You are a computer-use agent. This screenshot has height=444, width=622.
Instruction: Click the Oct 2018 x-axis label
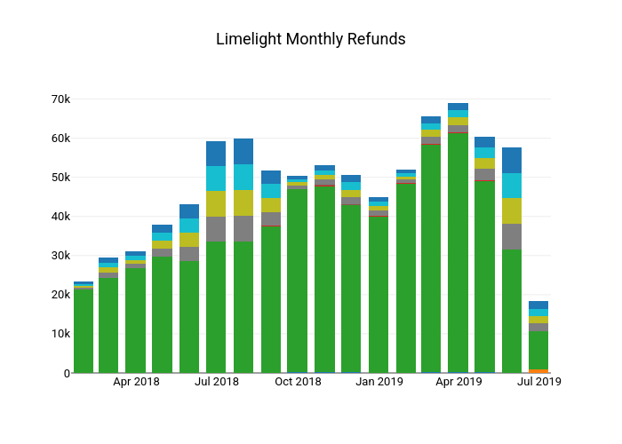click(x=298, y=382)
